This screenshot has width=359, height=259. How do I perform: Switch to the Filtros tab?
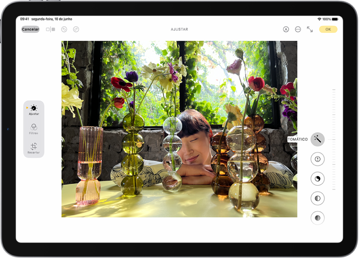click(x=34, y=129)
